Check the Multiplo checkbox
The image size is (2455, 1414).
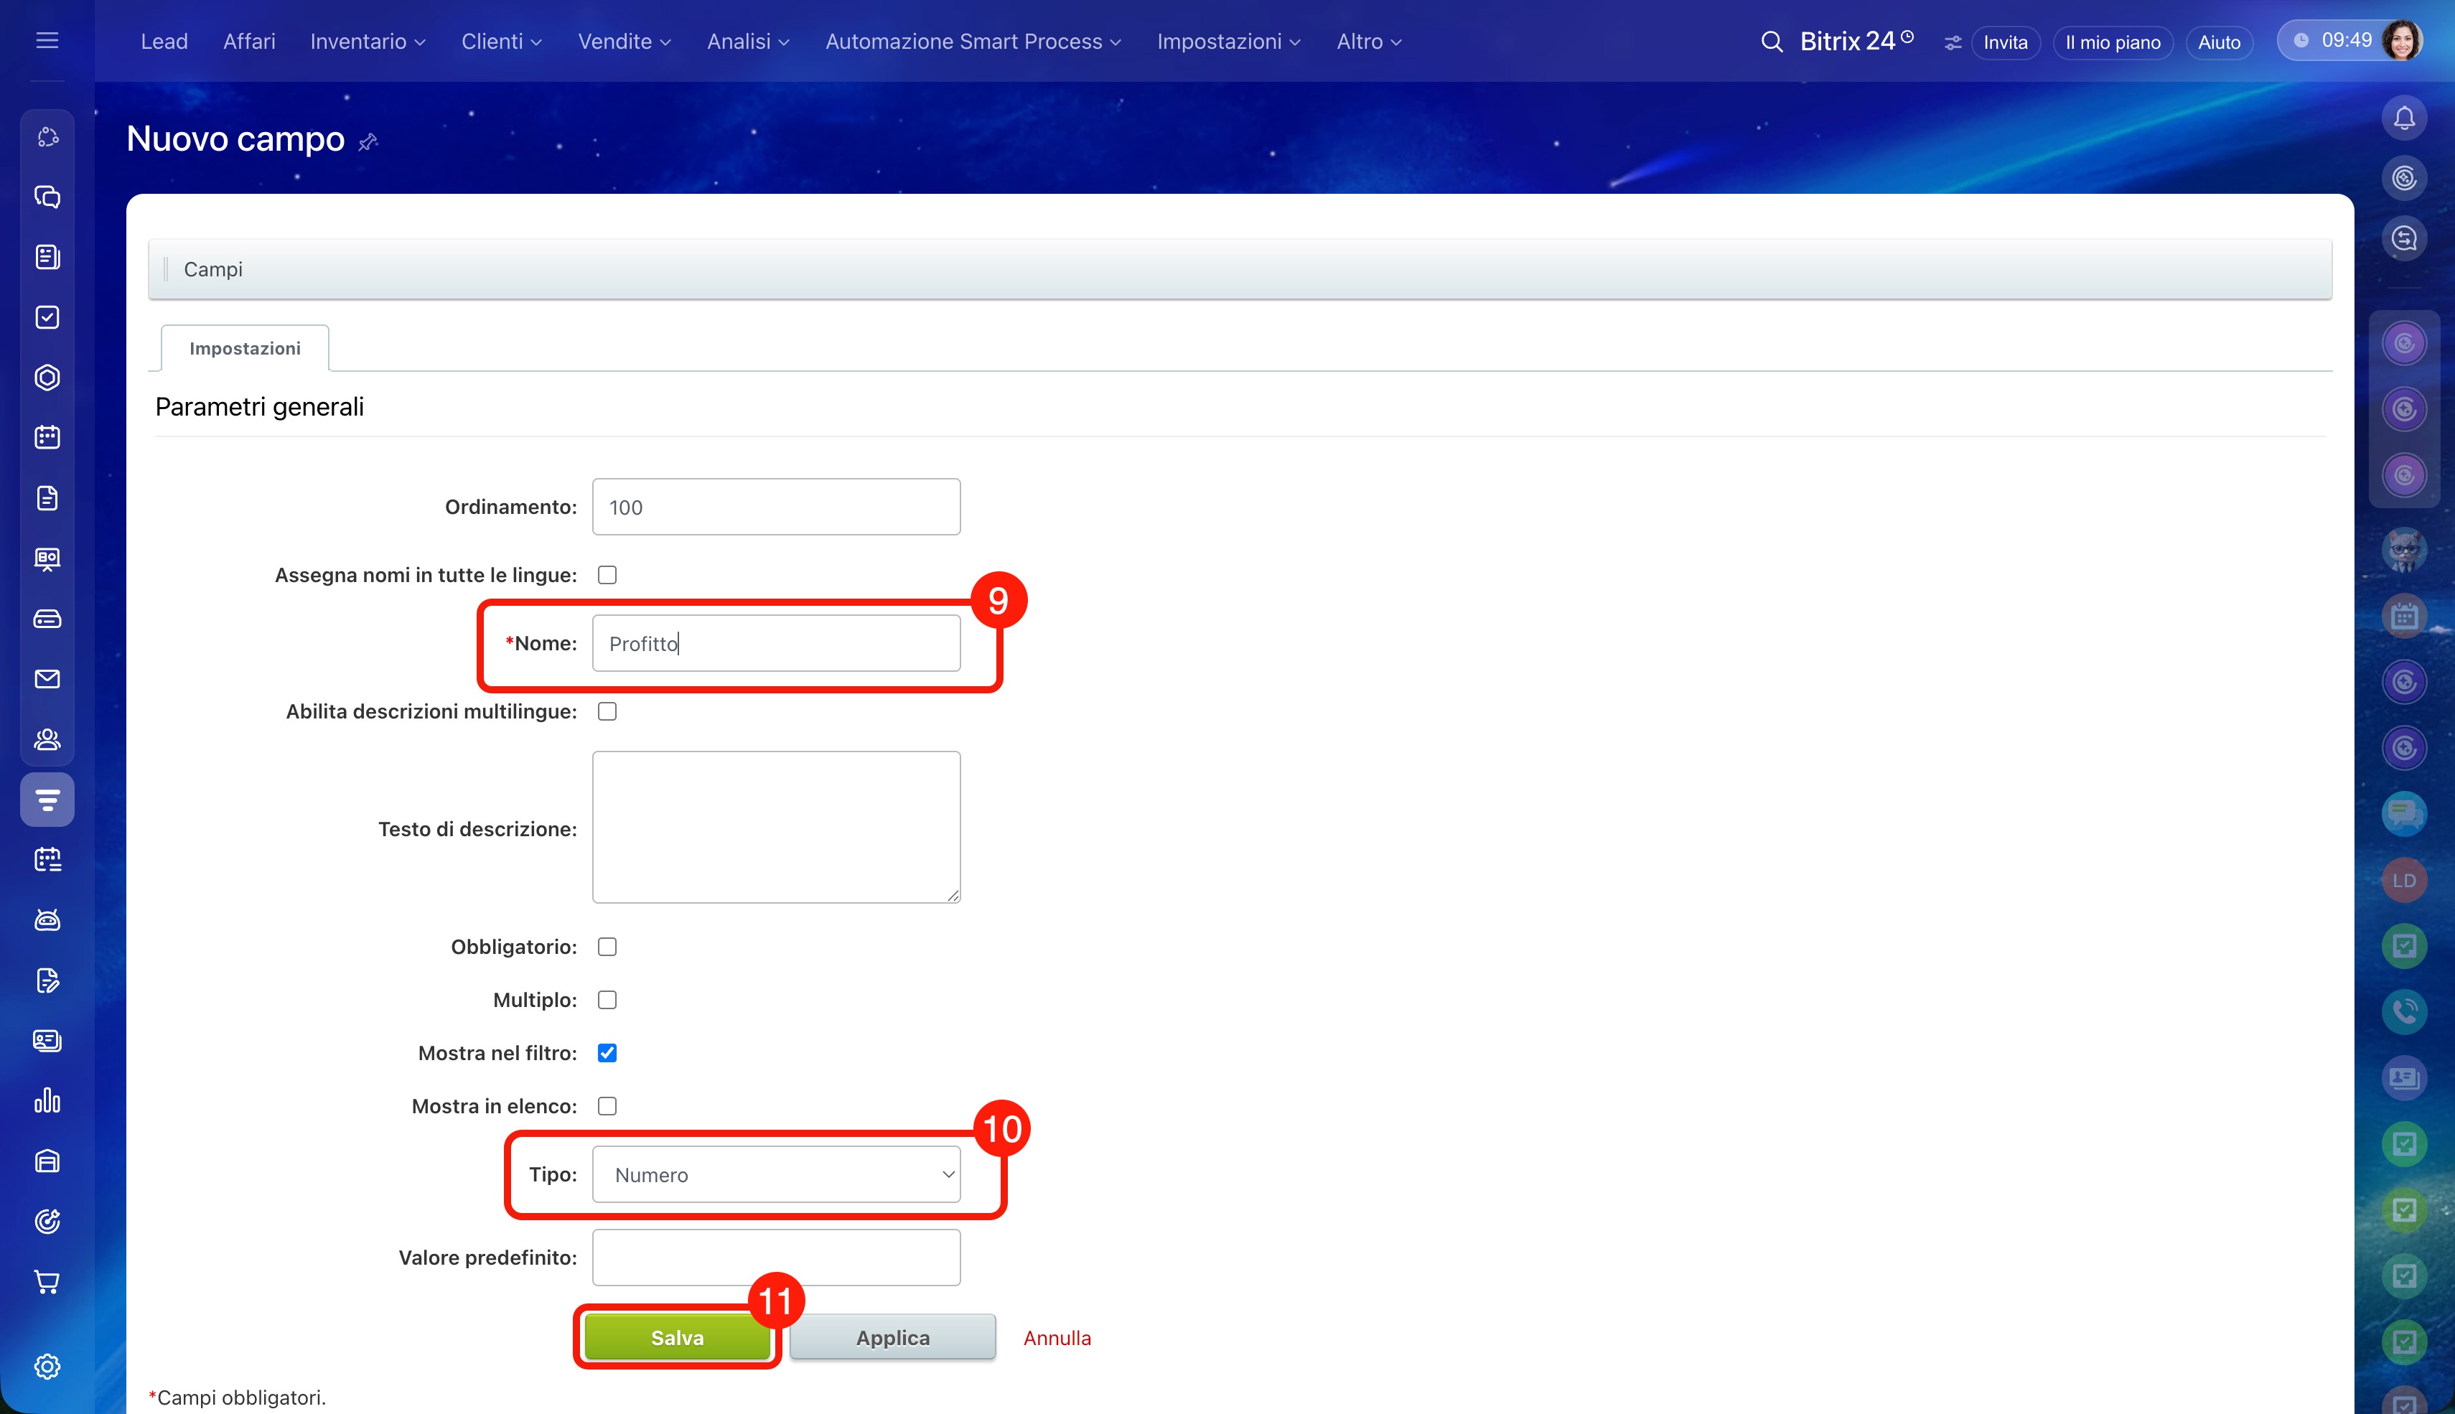[x=607, y=1001]
